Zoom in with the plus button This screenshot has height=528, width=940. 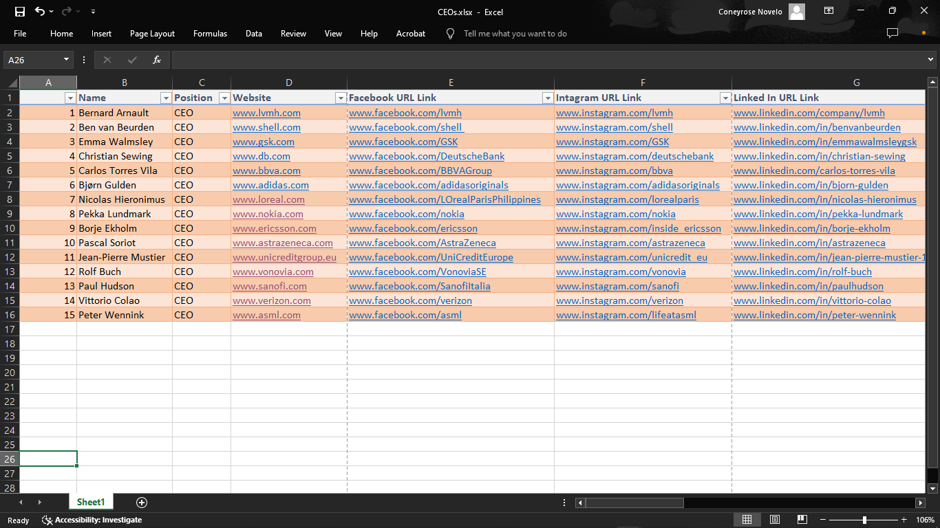[905, 520]
